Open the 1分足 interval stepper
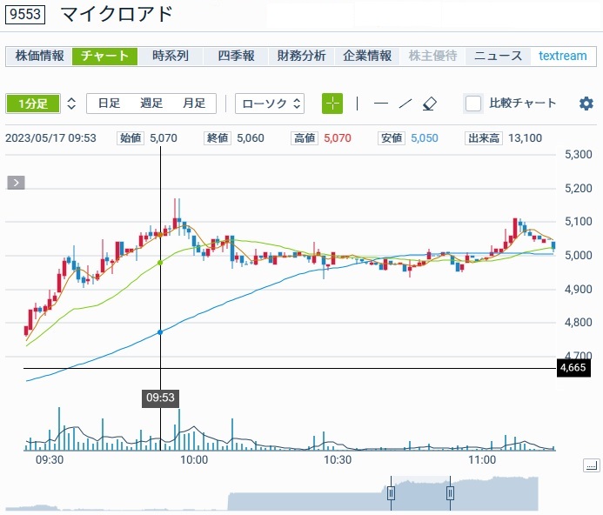The width and height of the screenshot is (603, 515). click(x=71, y=104)
